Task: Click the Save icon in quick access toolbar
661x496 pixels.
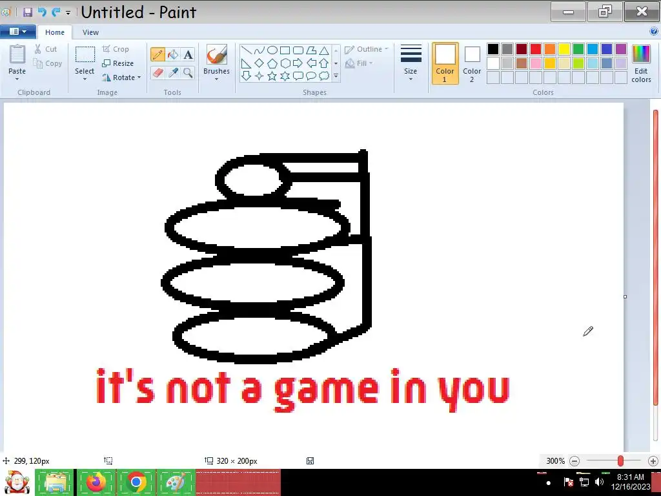Action: point(28,12)
